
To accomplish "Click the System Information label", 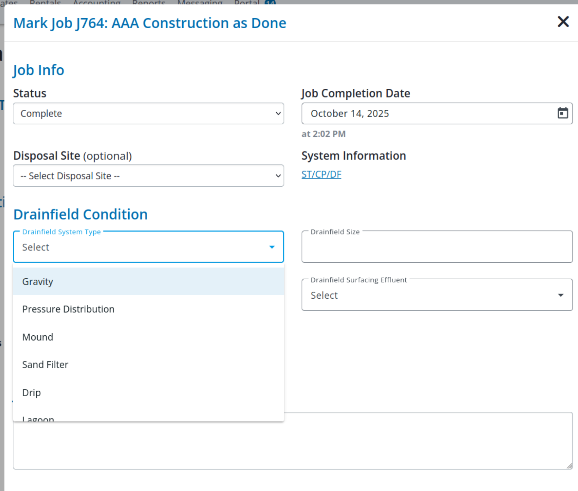I will 354,156.
